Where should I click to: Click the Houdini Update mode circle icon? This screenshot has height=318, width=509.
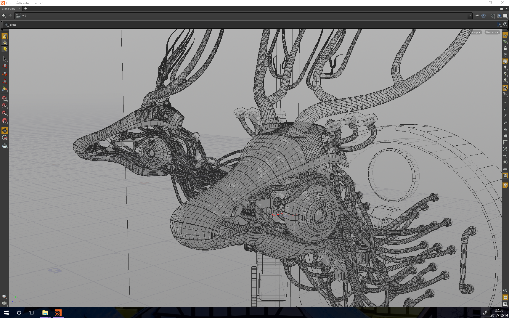coord(483,16)
